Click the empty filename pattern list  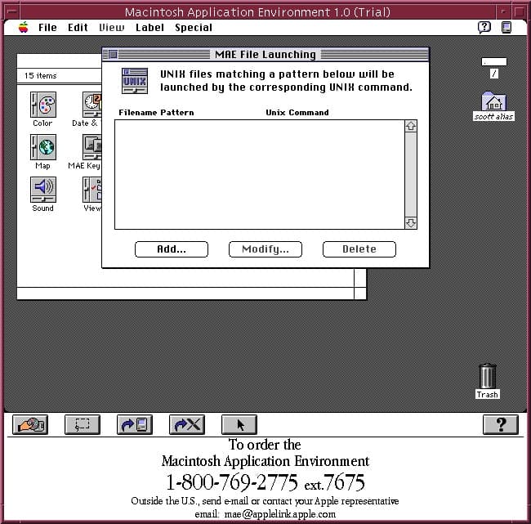[x=260, y=174]
